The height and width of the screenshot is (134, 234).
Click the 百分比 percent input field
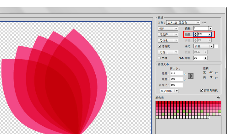[x=177, y=85]
